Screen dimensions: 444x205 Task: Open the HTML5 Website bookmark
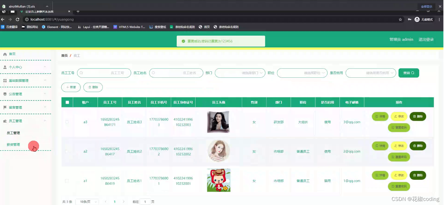click(x=129, y=27)
